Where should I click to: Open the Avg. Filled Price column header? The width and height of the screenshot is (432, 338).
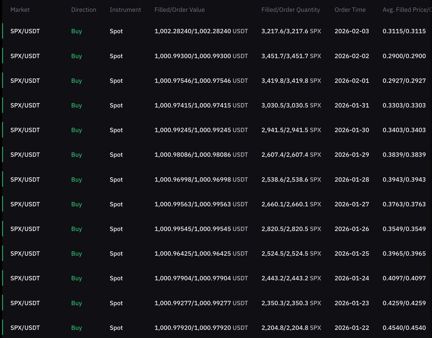pos(406,10)
